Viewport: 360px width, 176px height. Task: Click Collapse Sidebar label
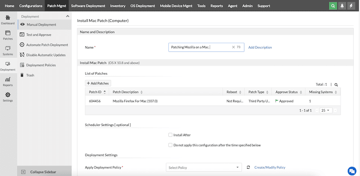pos(43,172)
